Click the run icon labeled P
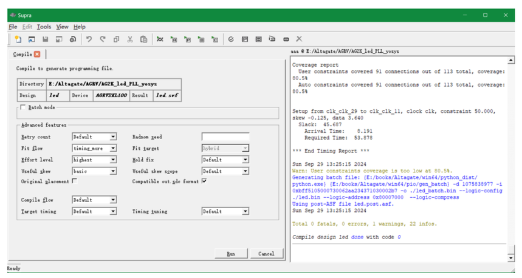 [187, 39]
